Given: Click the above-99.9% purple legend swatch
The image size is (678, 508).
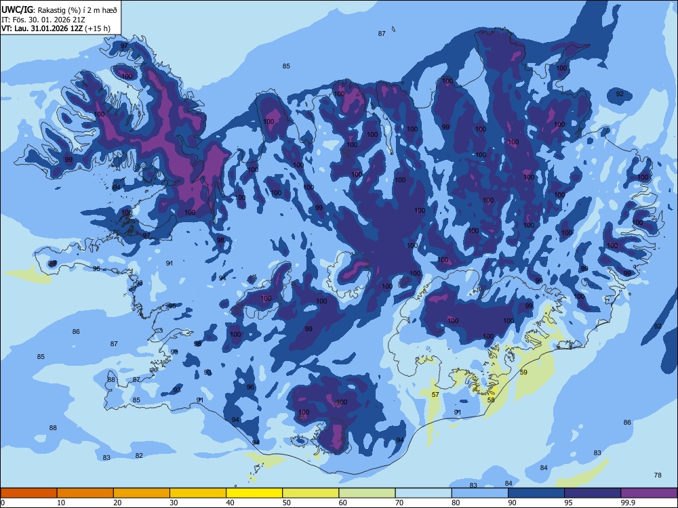Looking at the screenshot, I should coord(649,493).
